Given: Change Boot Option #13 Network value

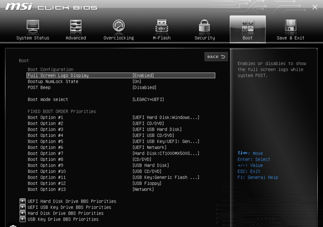Looking at the screenshot, I should [x=143, y=189].
